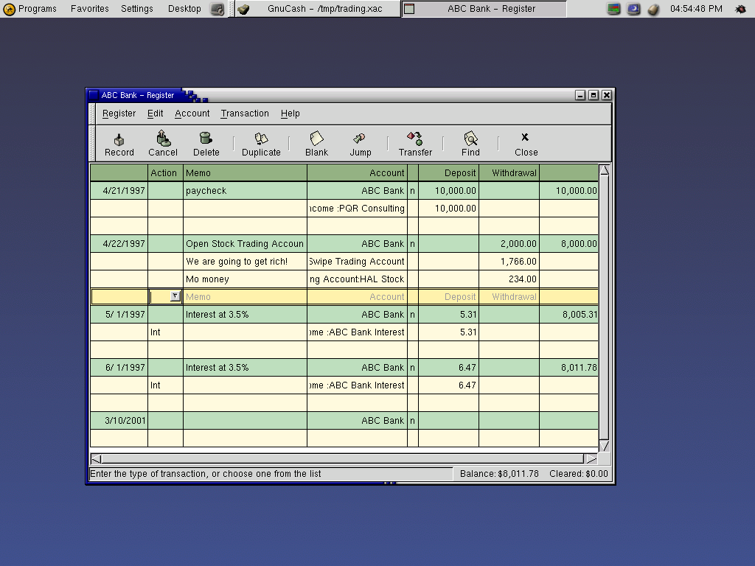Click the tray icon left of clock
The image size is (755, 566).
653,9
